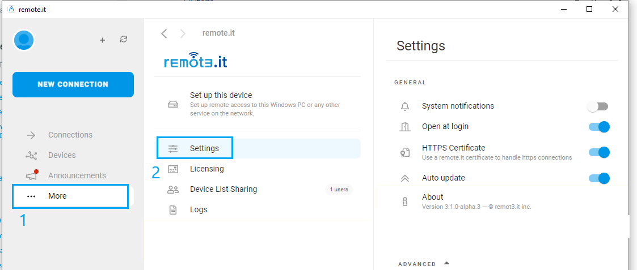Go back with the left chevron arrow
This screenshot has width=637, height=270.
[x=164, y=33]
